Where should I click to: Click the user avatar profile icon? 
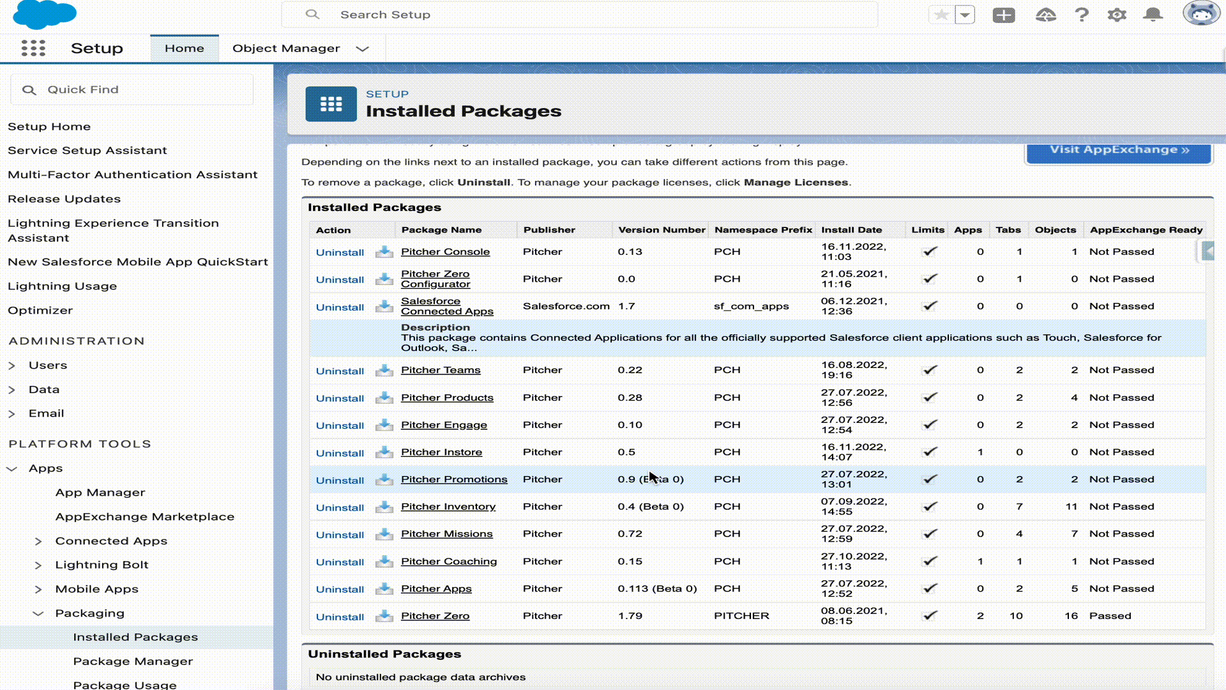1200,13
